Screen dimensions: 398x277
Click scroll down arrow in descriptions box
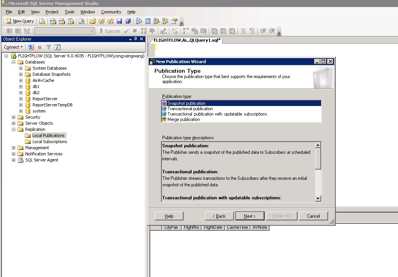318,198
